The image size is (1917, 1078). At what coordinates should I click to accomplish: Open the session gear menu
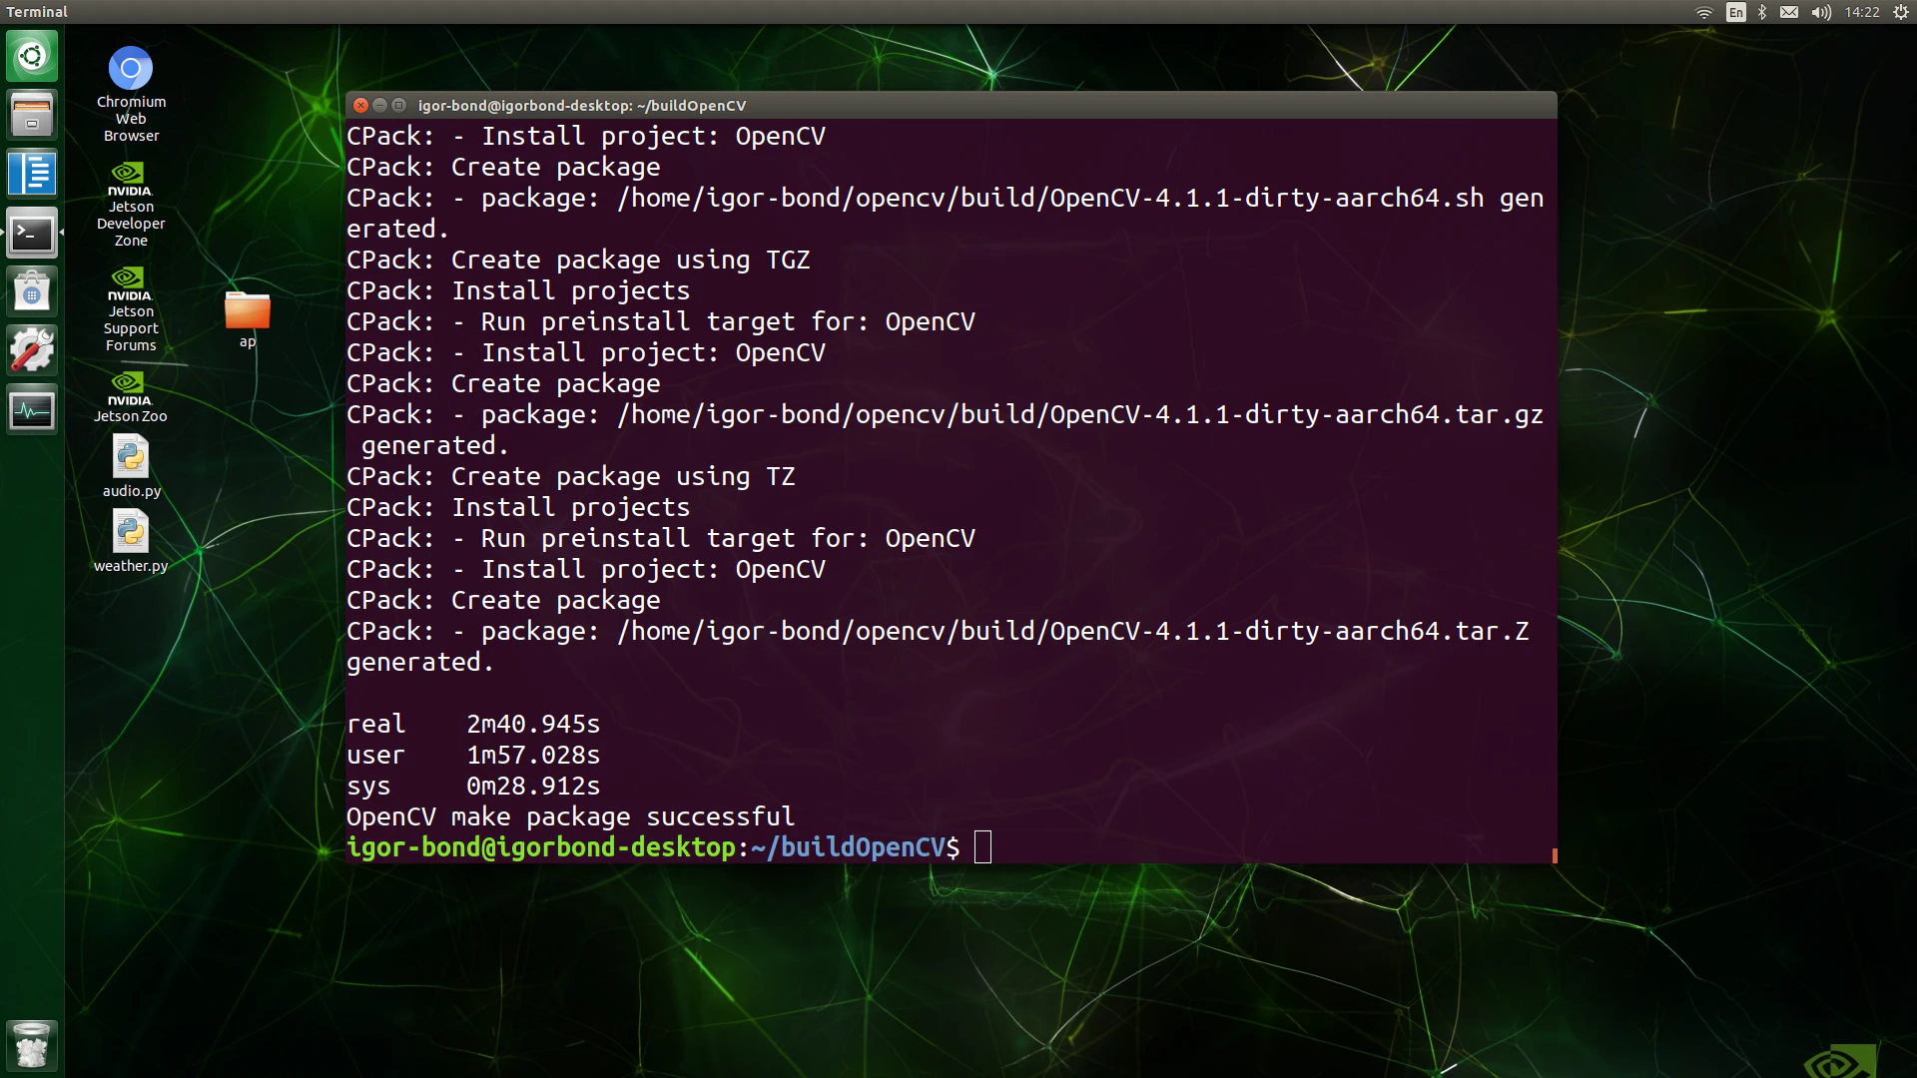(x=1903, y=13)
